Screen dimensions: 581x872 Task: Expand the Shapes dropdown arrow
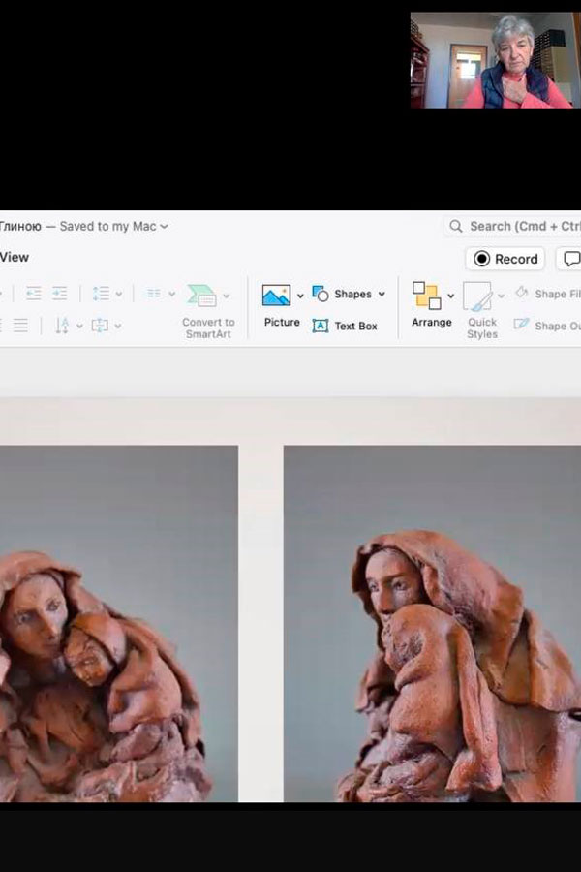[x=382, y=295]
